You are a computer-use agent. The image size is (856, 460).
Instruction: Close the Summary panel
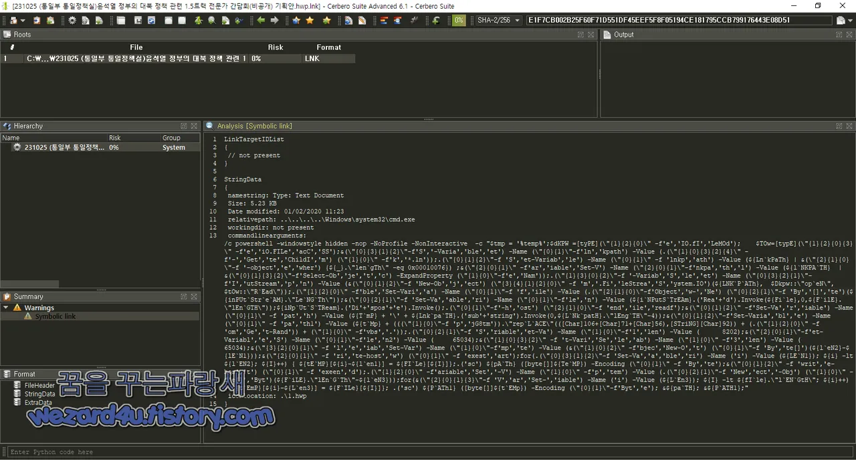[x=194, y=296]
